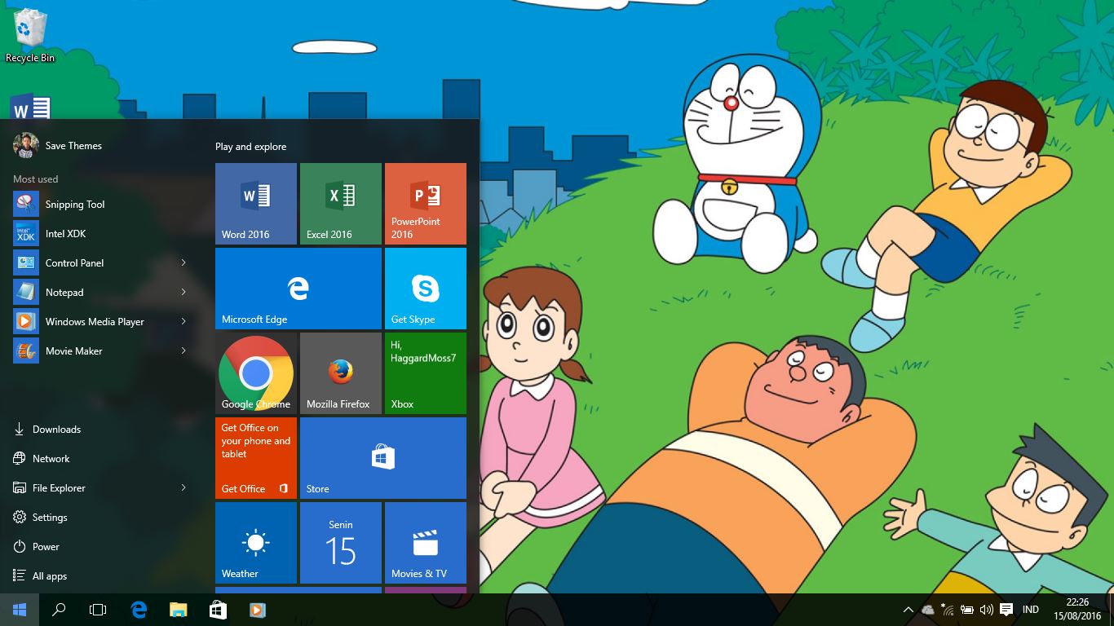
Task: Open the Word 2016 tile
Action: point(256,204)
